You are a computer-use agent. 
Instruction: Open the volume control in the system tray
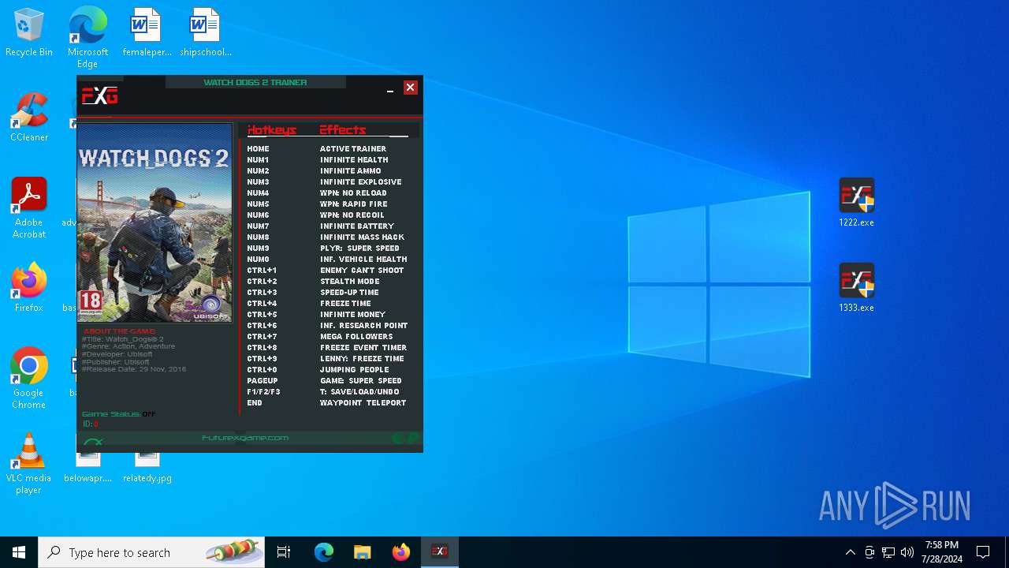[907, 552]
